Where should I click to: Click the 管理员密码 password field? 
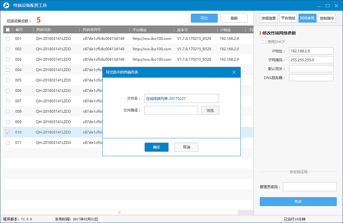click(x=310, y=186)
